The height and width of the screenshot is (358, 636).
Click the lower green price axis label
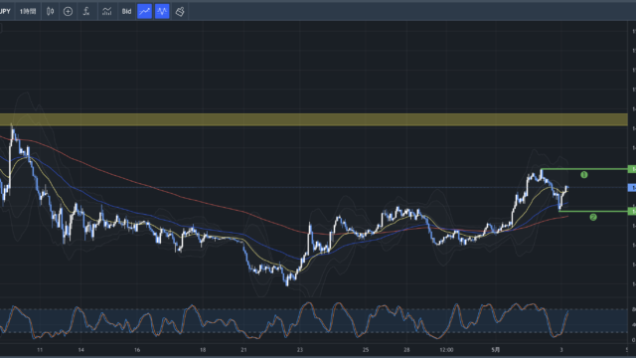click(632, 211)
